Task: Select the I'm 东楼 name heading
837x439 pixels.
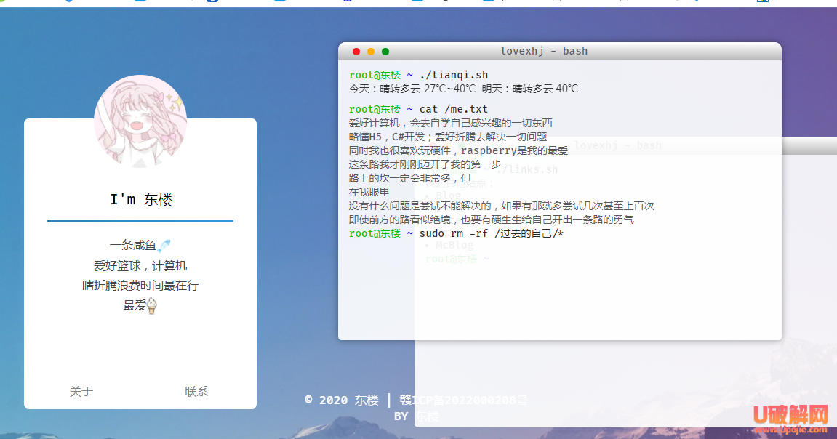Action: (140, 199)
